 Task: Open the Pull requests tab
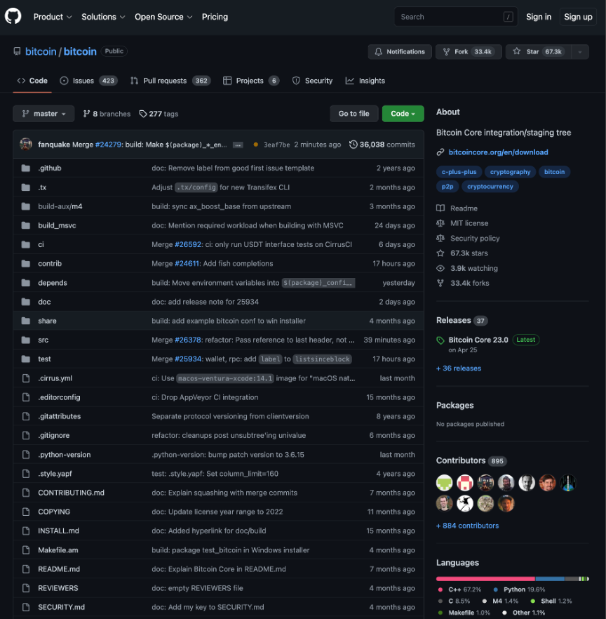[x=170, y=81]
